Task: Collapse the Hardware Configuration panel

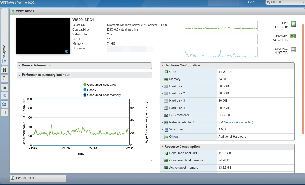Action: (227, 65)
